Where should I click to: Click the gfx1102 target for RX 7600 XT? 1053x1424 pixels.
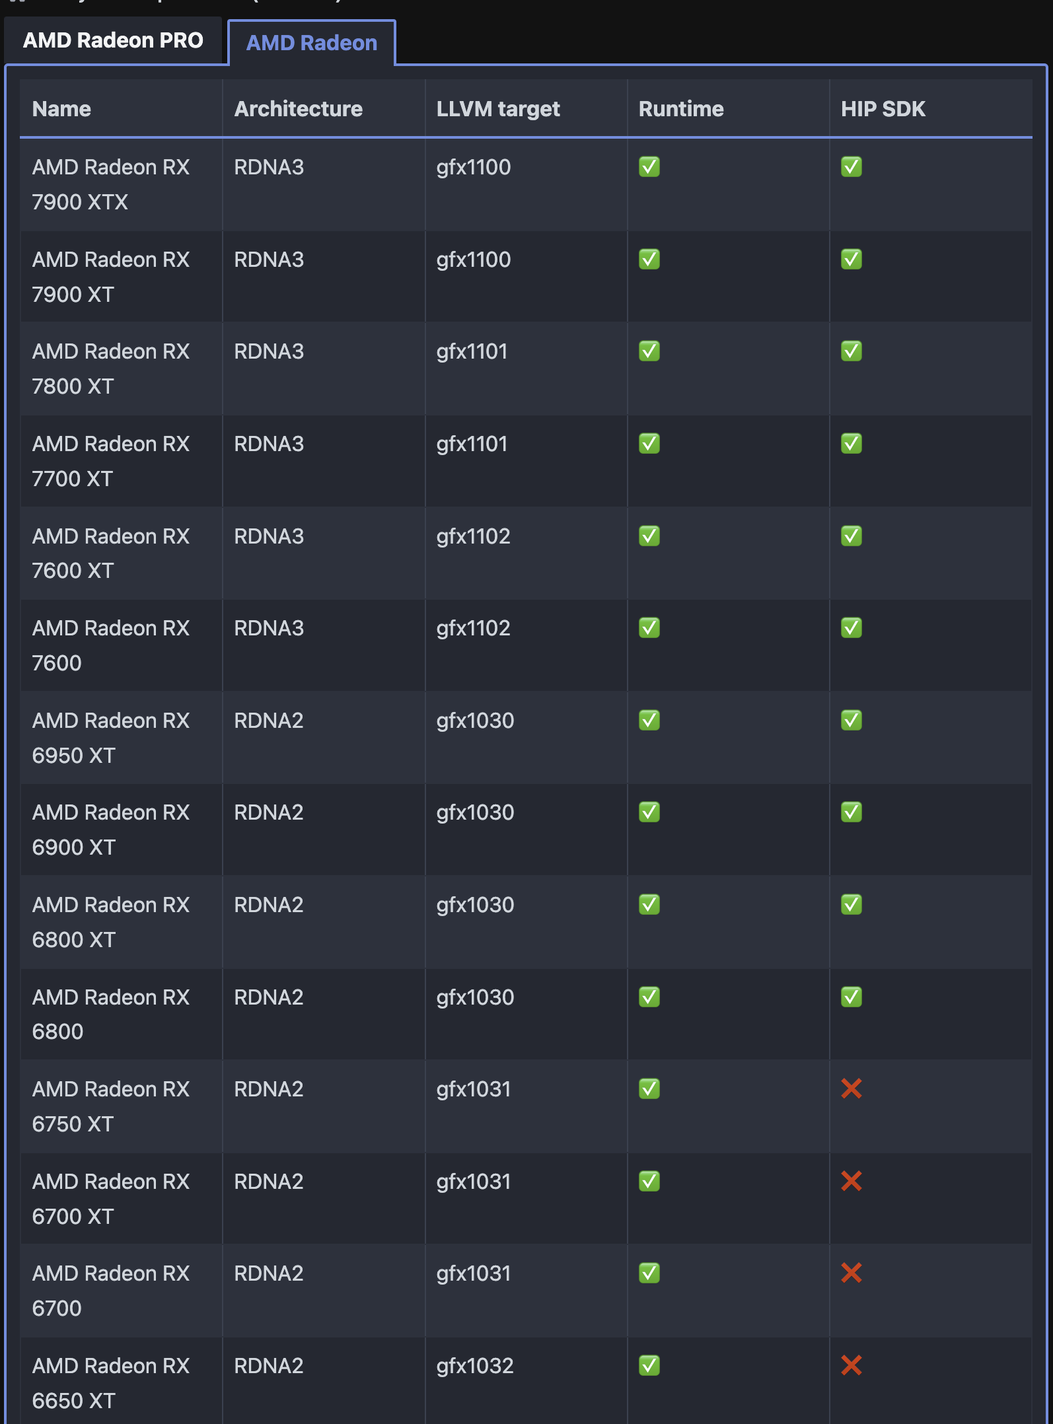point(473,536)
